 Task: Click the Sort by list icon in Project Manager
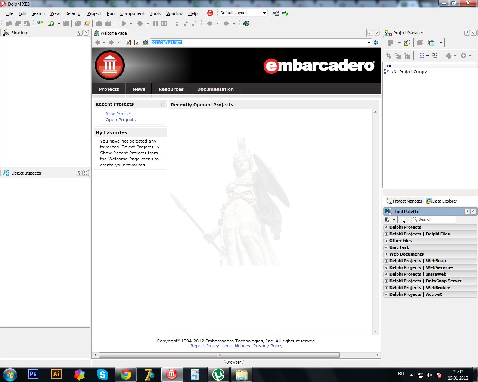click(x=421, y=56)
